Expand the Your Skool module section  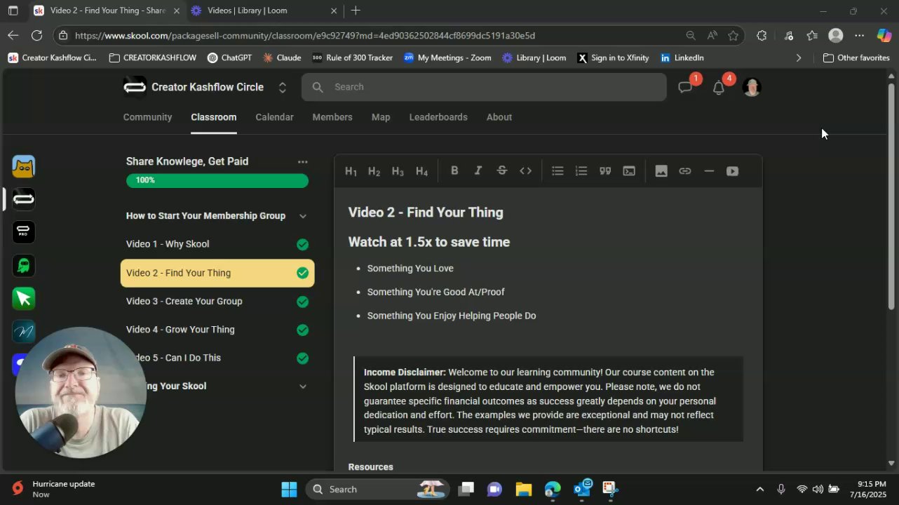point(302,386)
